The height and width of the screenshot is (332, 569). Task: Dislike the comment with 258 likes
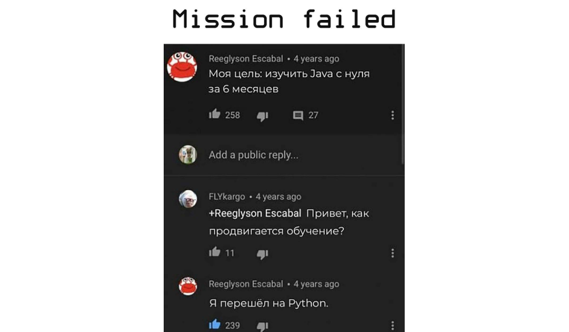tap(262, 116)
